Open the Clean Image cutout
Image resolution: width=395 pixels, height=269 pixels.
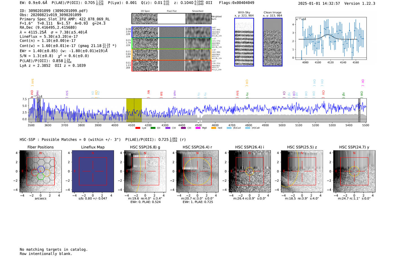(273, 42)
